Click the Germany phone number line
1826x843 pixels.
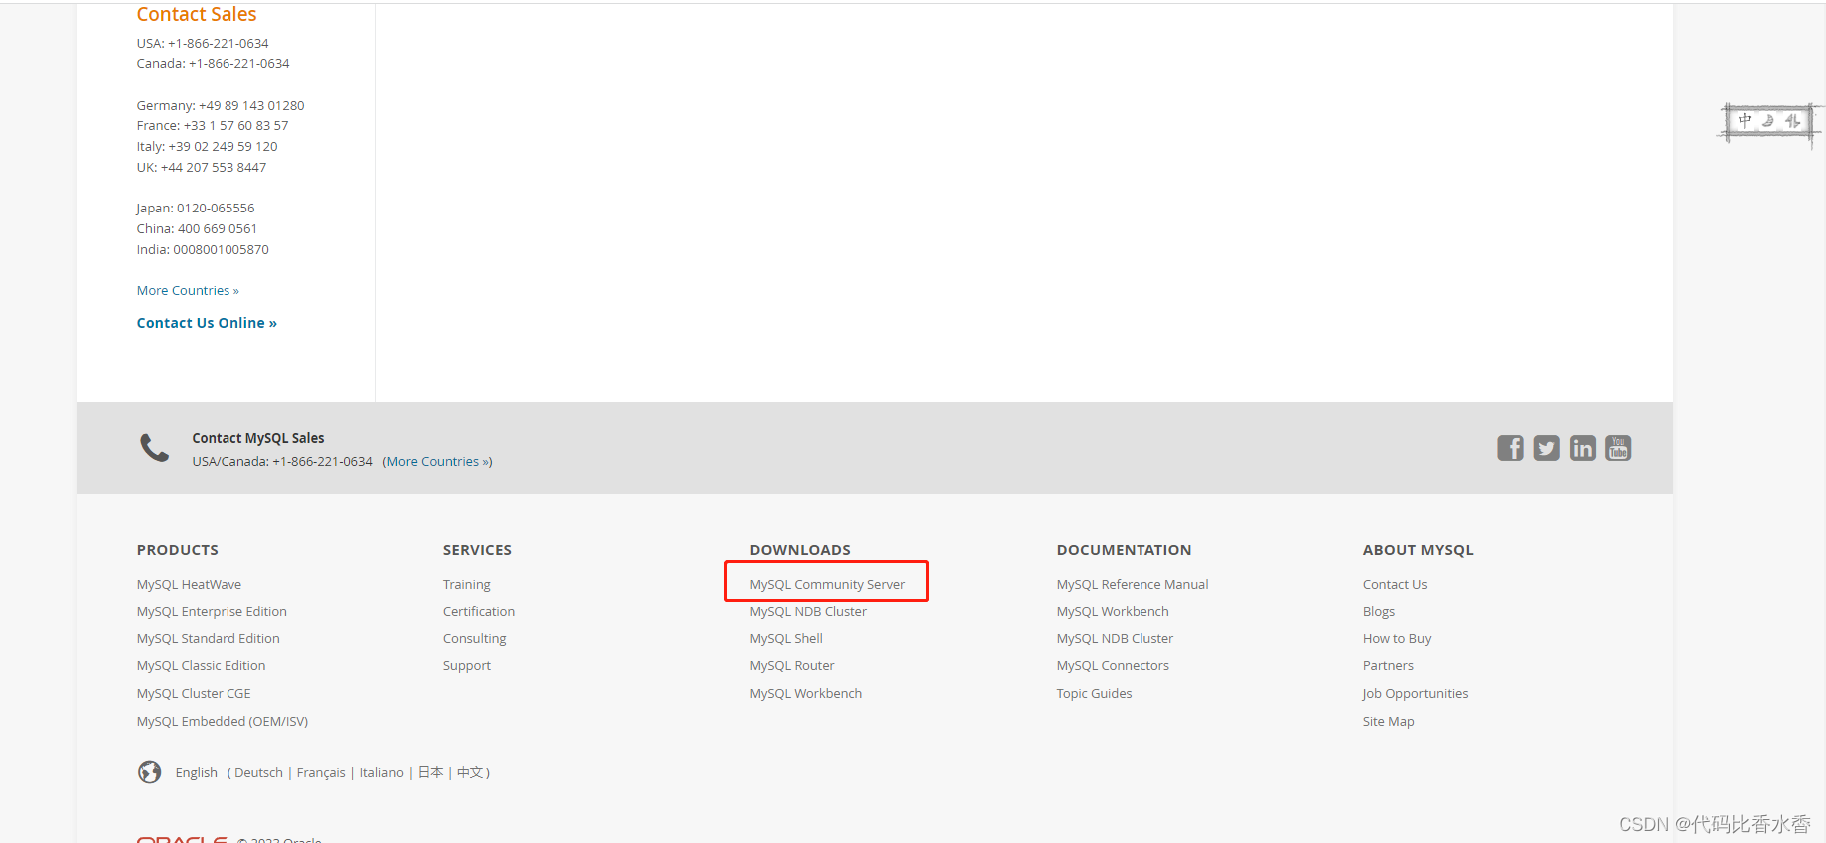[221, 106]
